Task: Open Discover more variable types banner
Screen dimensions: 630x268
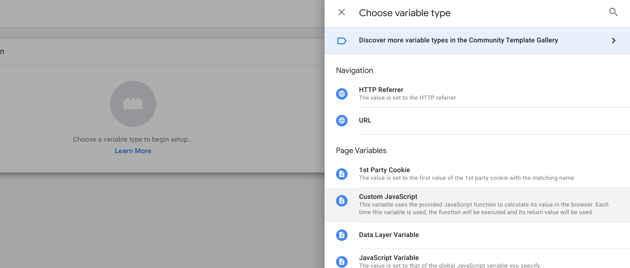Action: (x=477, y=41)
